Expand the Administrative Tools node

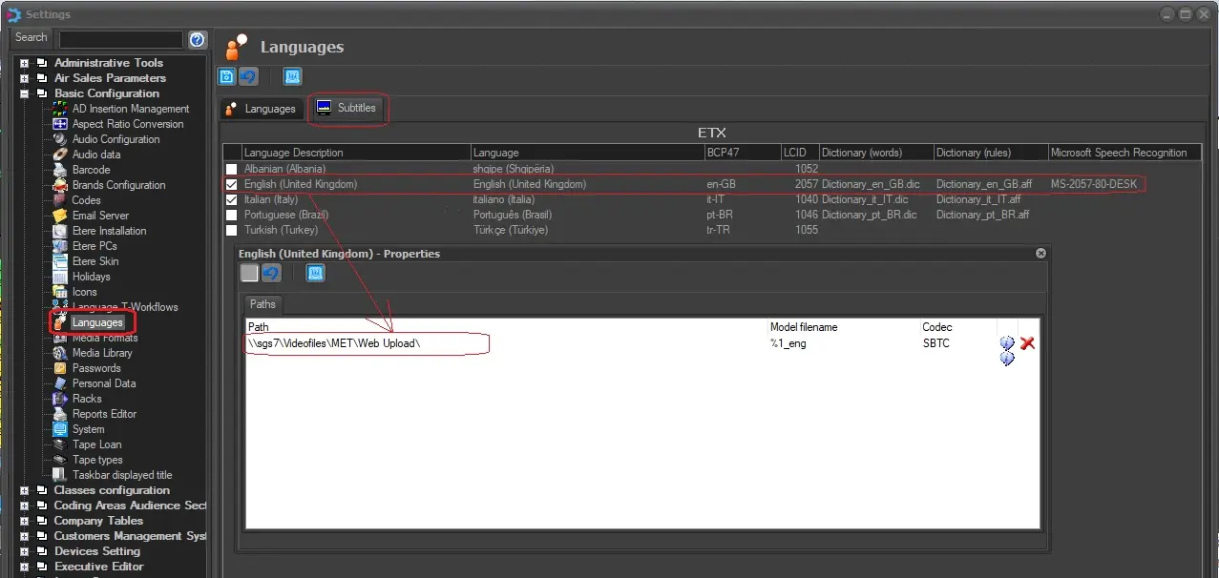[x=25, y=63]
